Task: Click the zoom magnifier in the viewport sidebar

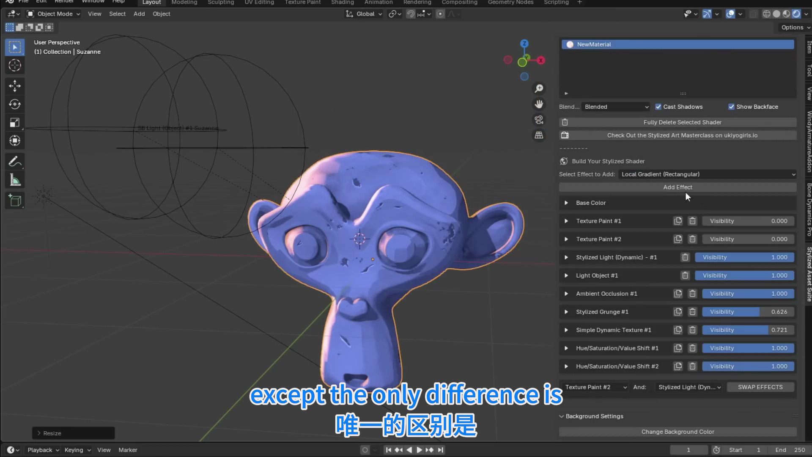Action: tap(539, 88)
